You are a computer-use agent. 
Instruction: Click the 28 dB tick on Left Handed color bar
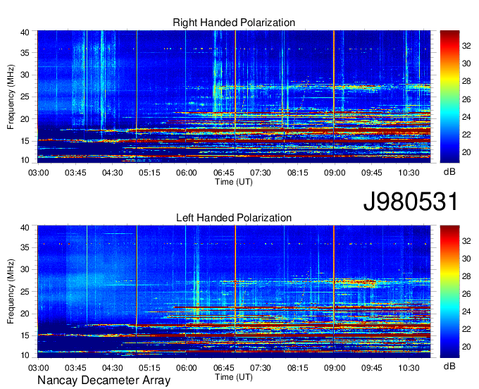coord(466,276)
